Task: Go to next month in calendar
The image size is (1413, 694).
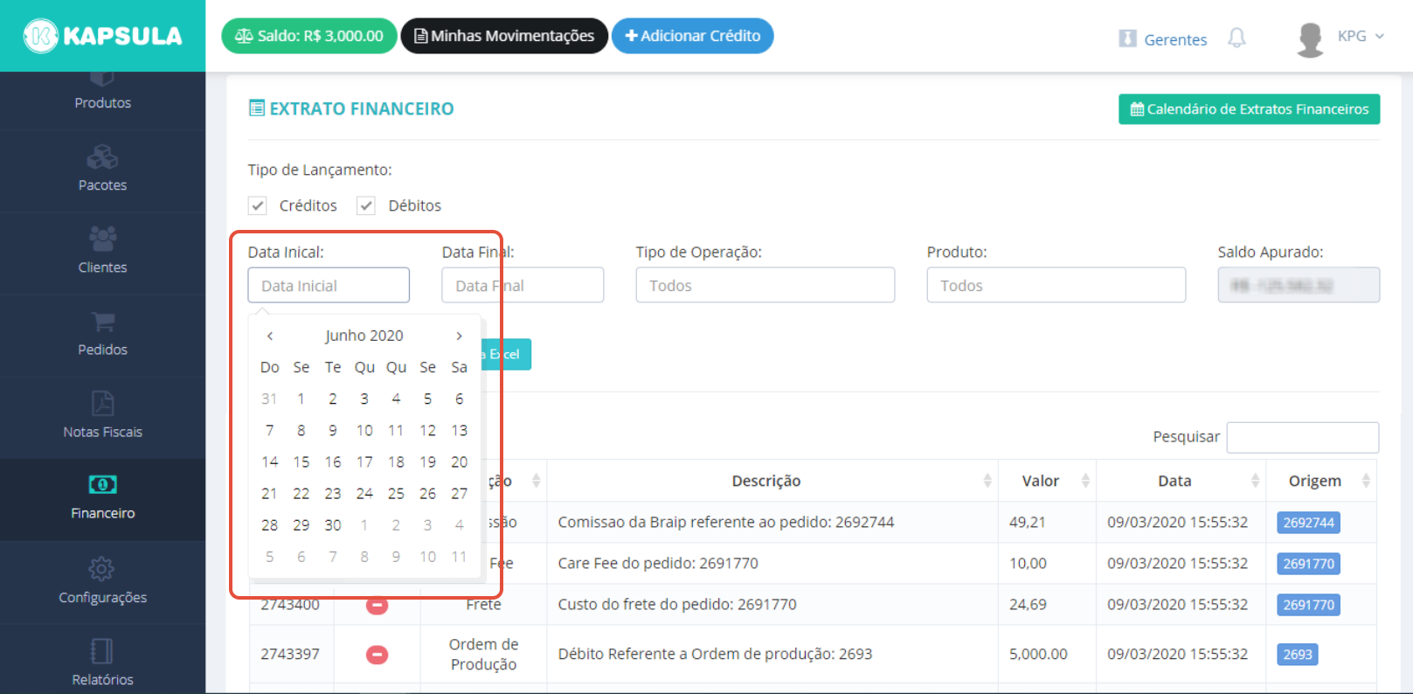Action: coord(459,336)
